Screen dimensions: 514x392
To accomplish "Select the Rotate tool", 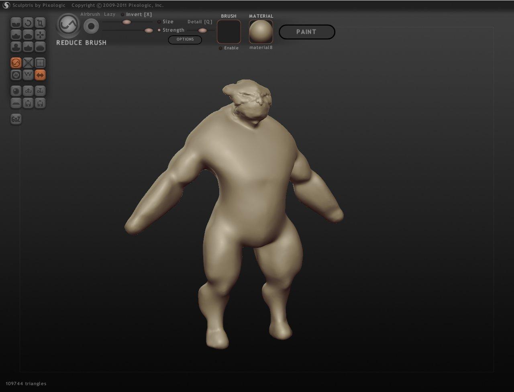I will [28, 22].
